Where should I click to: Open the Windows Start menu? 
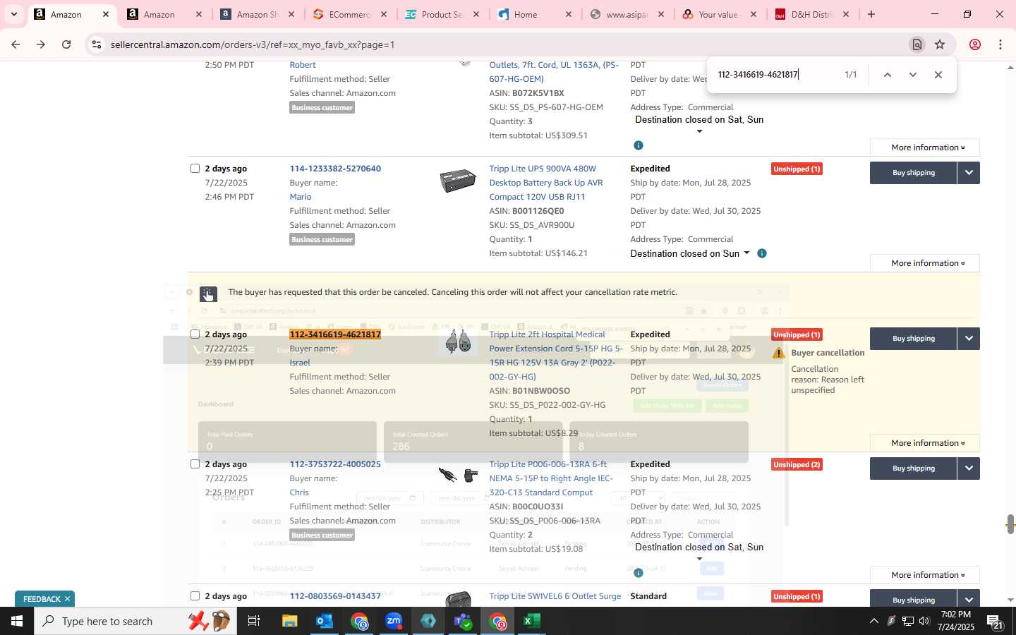coord(16,621)
